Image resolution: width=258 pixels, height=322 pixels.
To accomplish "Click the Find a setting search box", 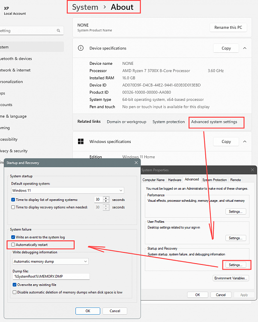I will pyautogui.click(x=31, y=30).
